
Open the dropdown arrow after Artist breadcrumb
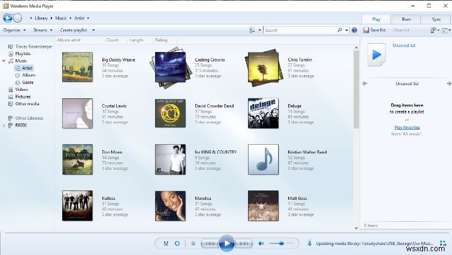pyautogui.click(x=89, y=18)
